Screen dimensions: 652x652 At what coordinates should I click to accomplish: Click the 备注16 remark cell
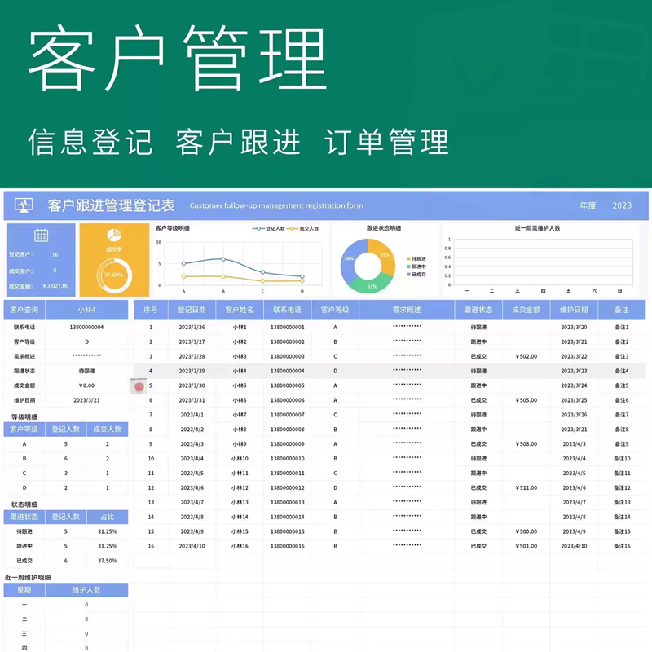[x=622, y=546]
